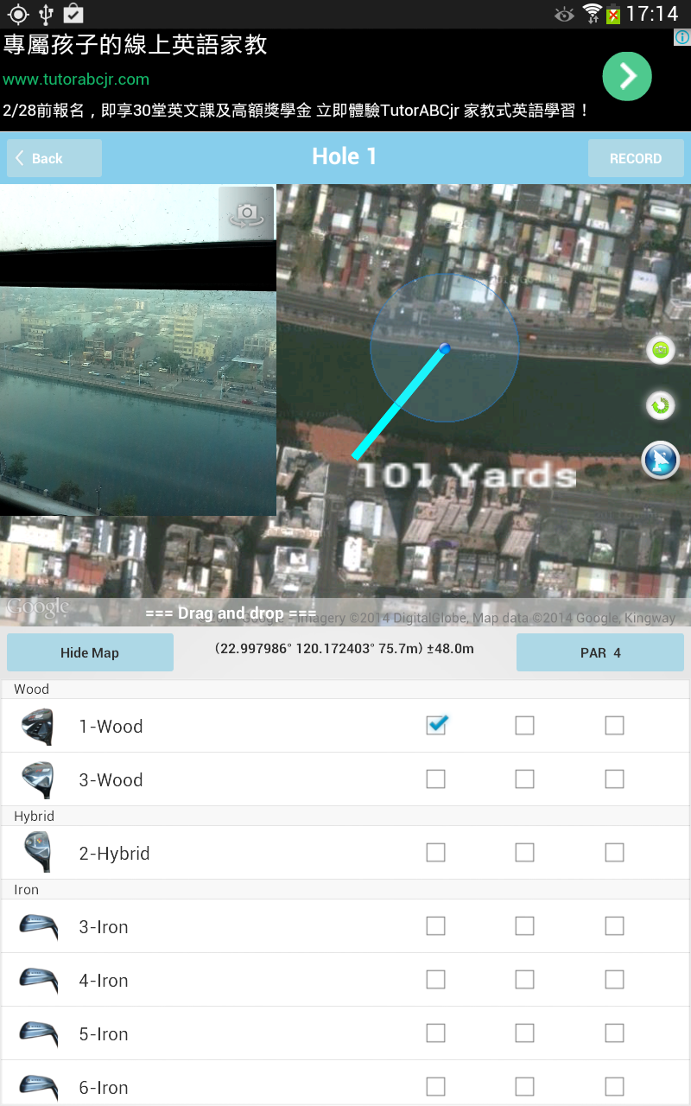Select the 2-Hybrid club icon
Screen dimensions: 691x1106
tap(38, 853)
